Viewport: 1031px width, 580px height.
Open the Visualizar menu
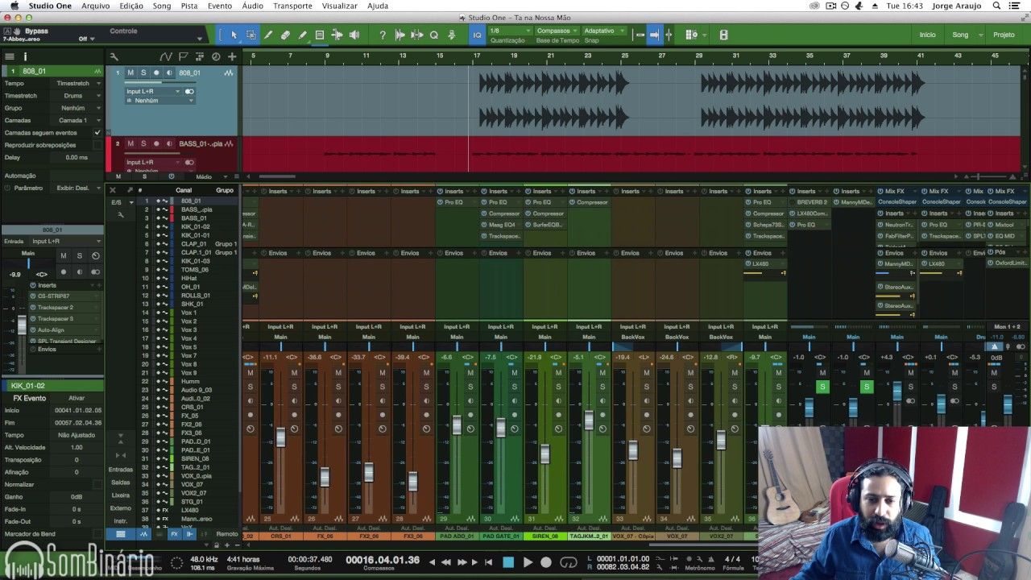[x=339, y=6]
